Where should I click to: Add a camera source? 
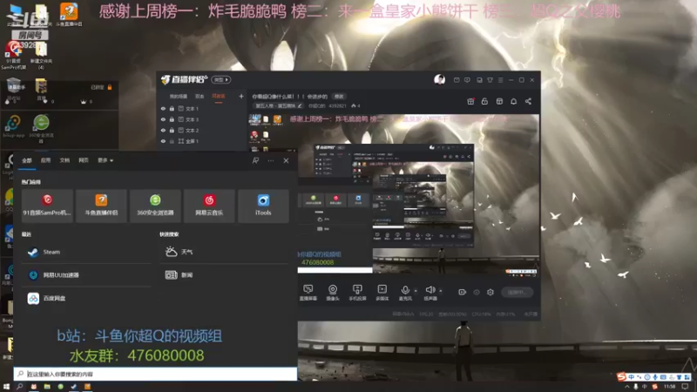[x=333, y=293]
